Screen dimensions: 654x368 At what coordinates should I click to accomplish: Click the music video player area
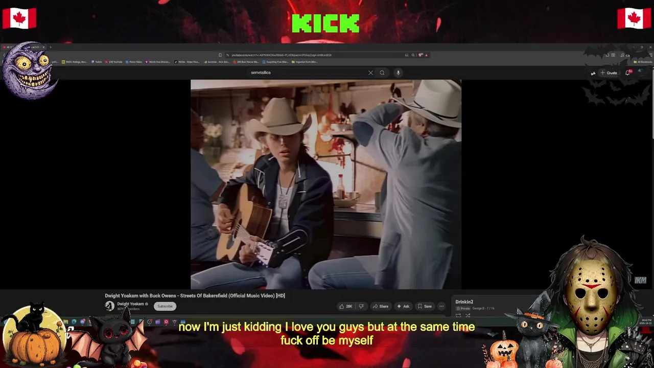[326, 184]
